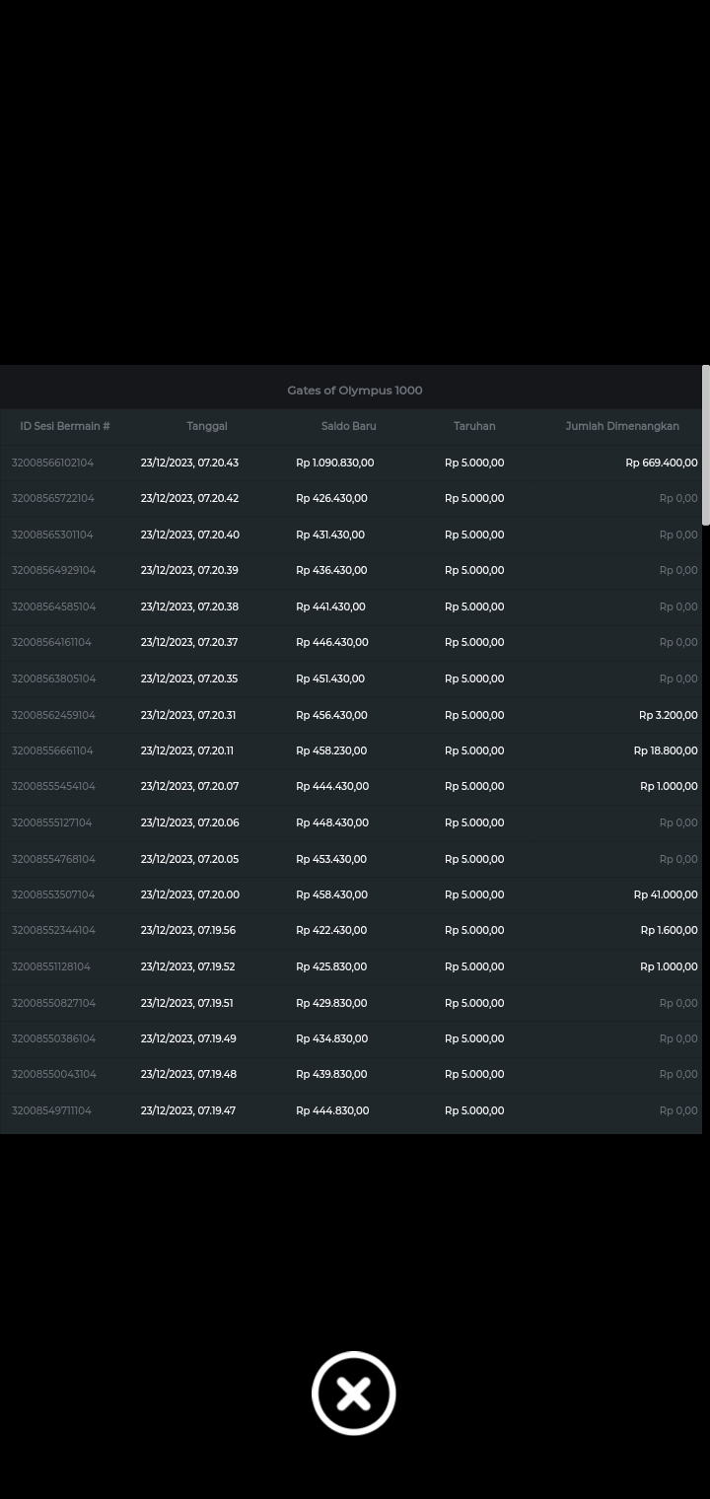Select session ID 32008562459104

coord(53,715)
